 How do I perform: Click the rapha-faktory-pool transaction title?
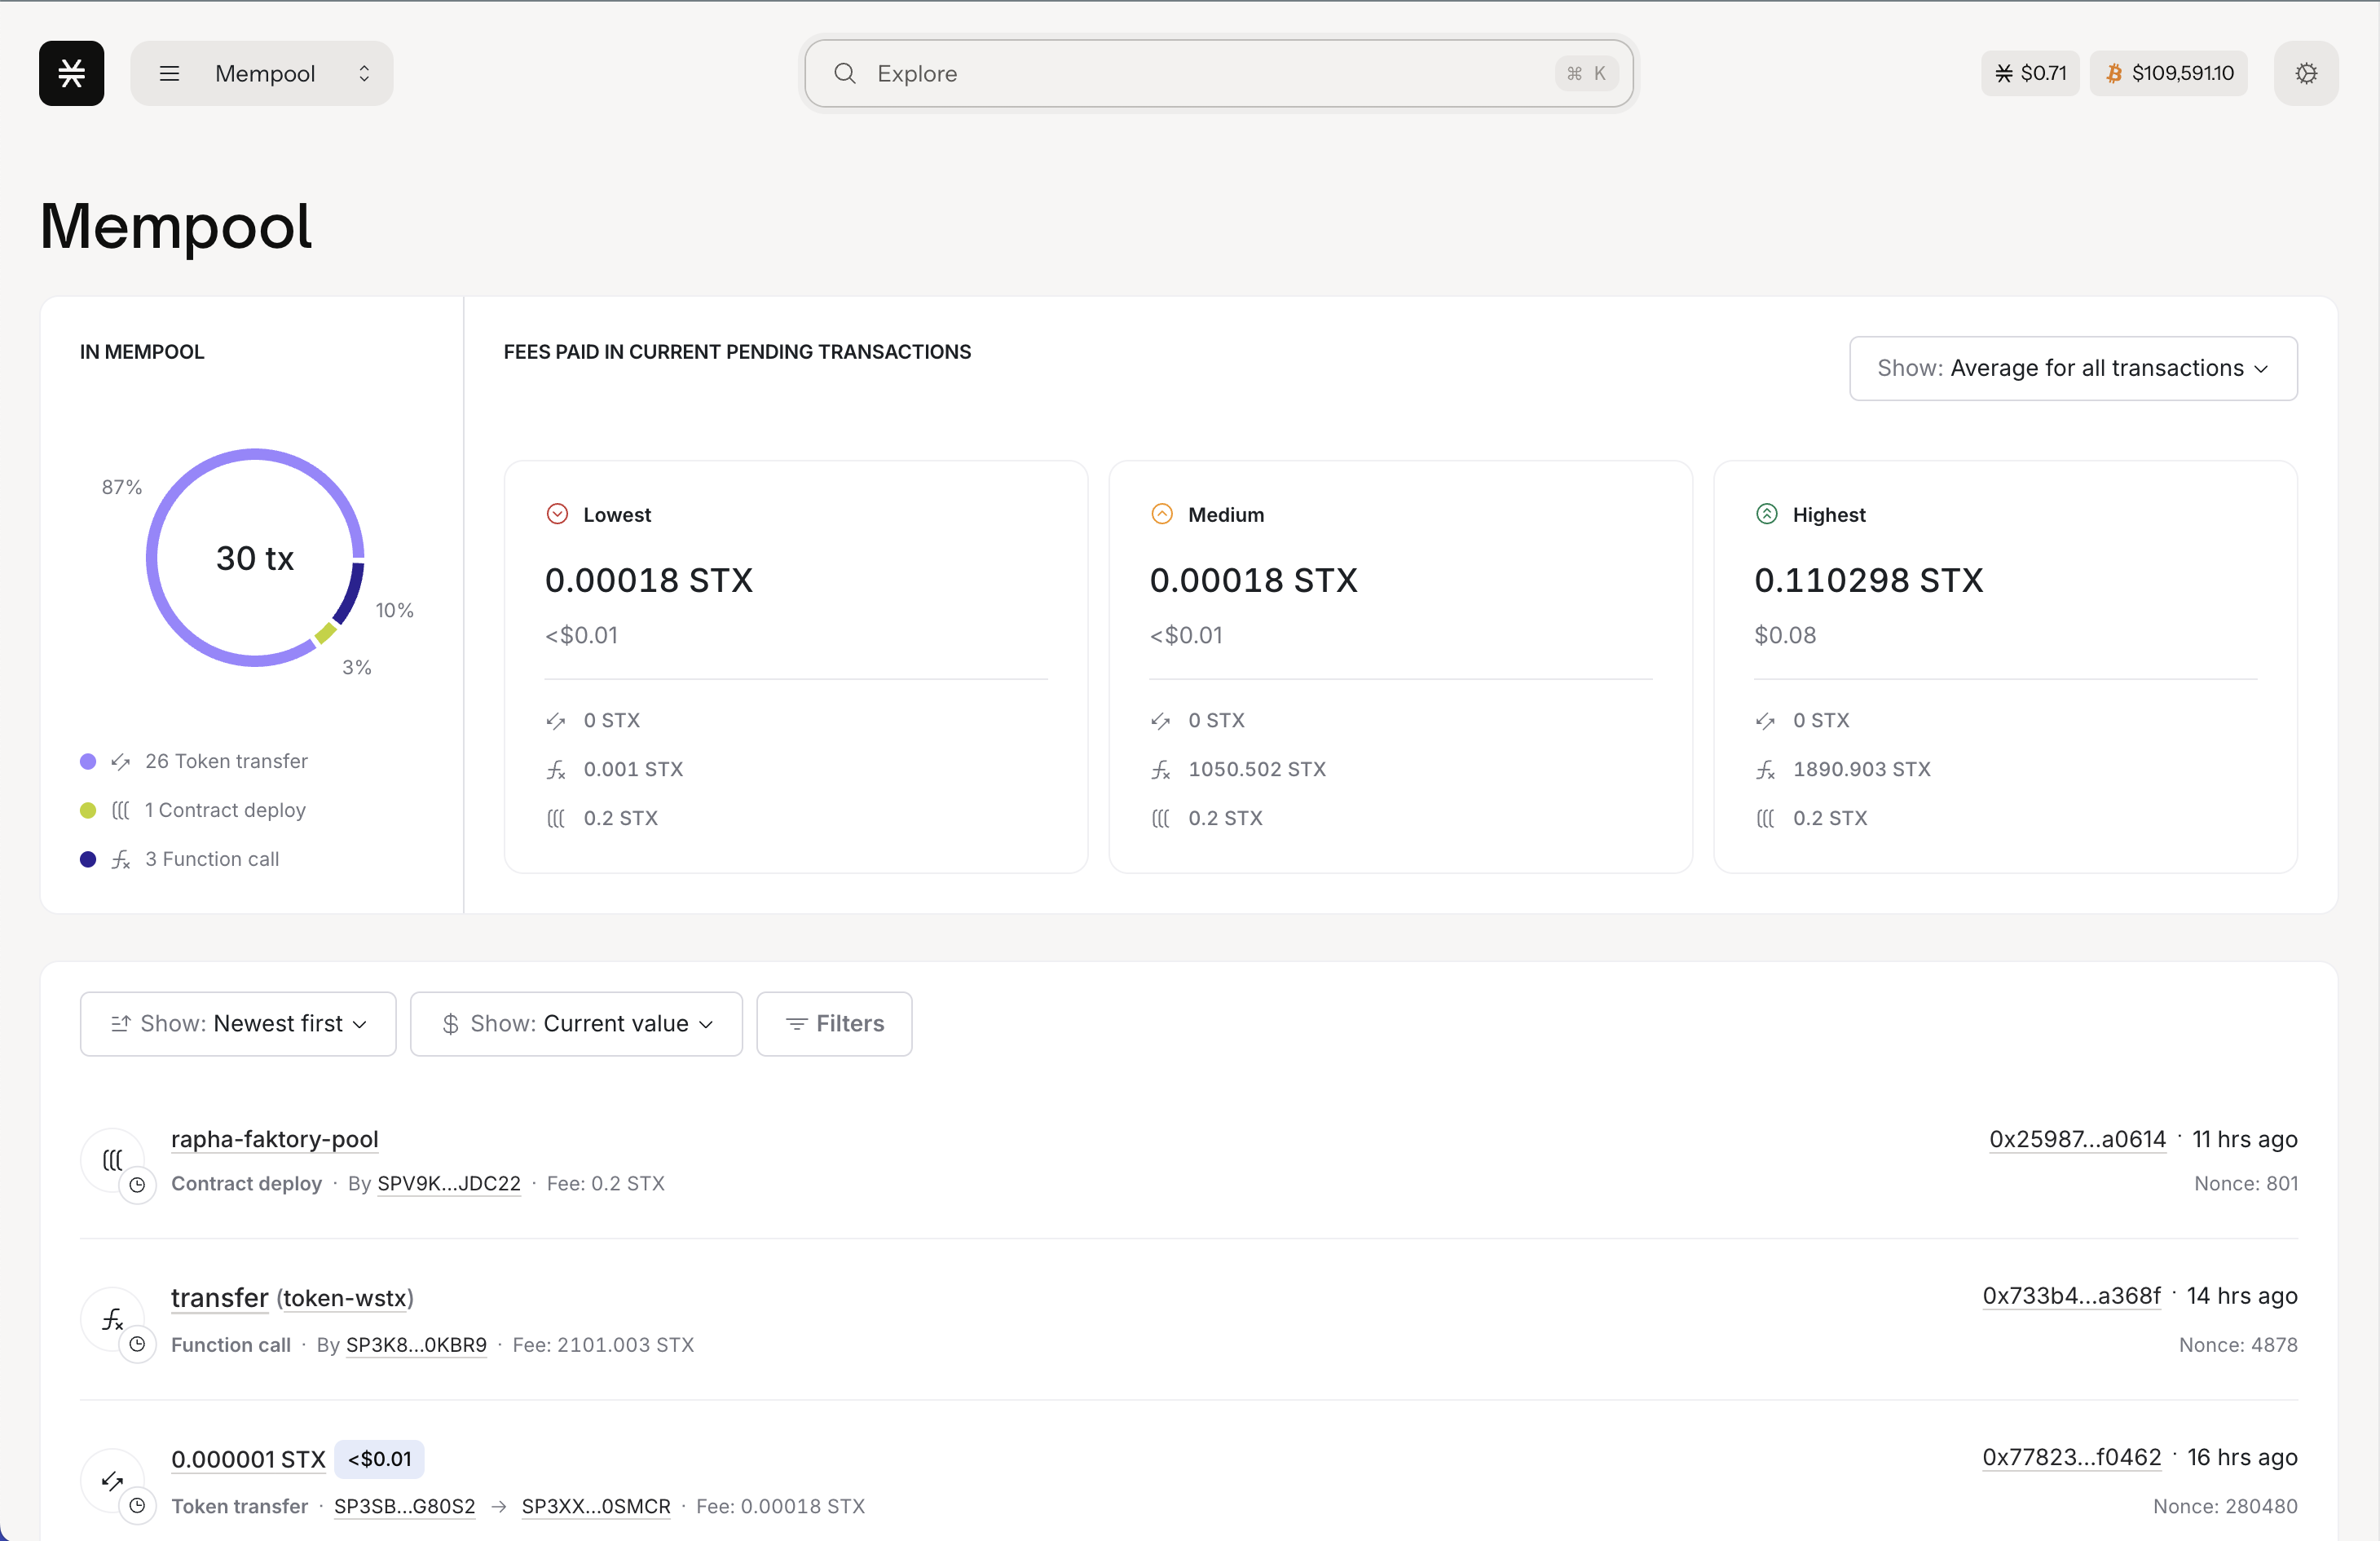pyautogui.click(x=274, y=1139)
